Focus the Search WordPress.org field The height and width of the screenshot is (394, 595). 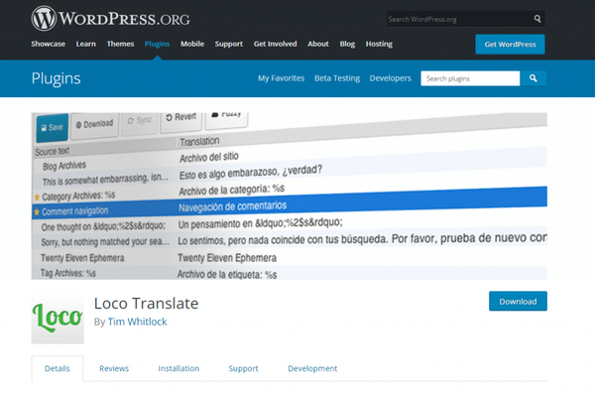[459, 19]
